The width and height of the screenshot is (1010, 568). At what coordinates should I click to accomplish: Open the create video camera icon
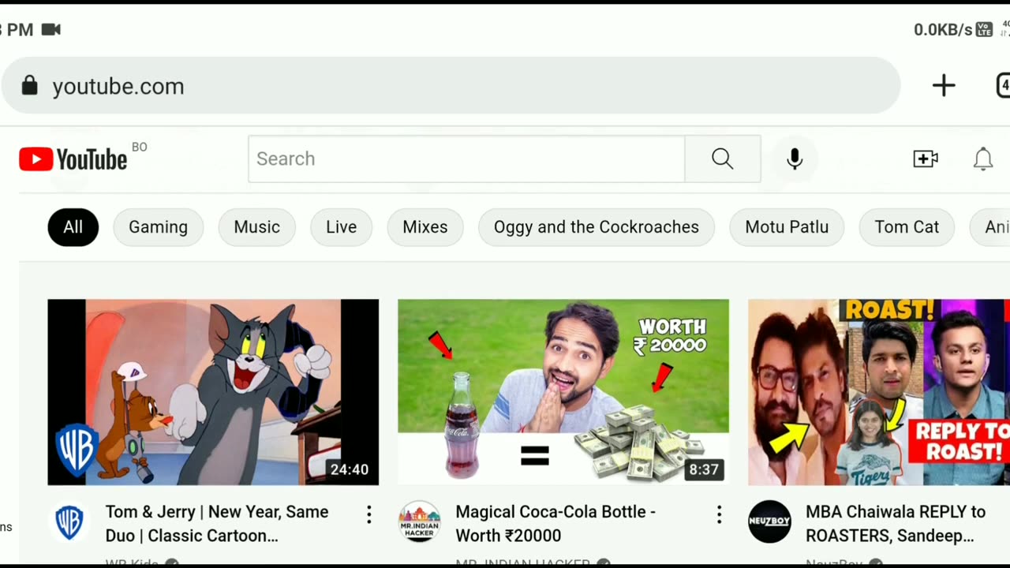coord(926,159)
